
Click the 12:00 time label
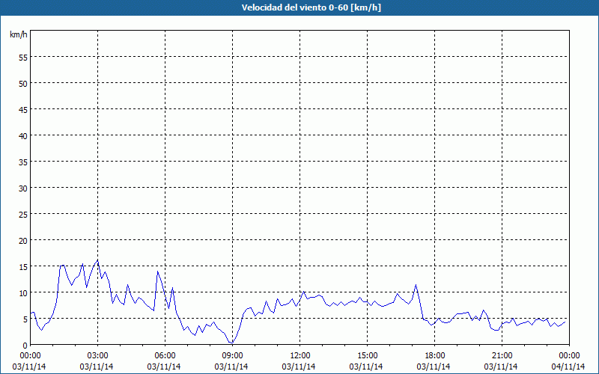click(300, 356)
